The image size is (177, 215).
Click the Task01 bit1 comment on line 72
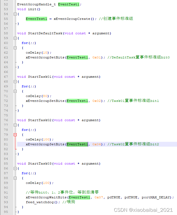pyautogui.click(x=133, y=101)
